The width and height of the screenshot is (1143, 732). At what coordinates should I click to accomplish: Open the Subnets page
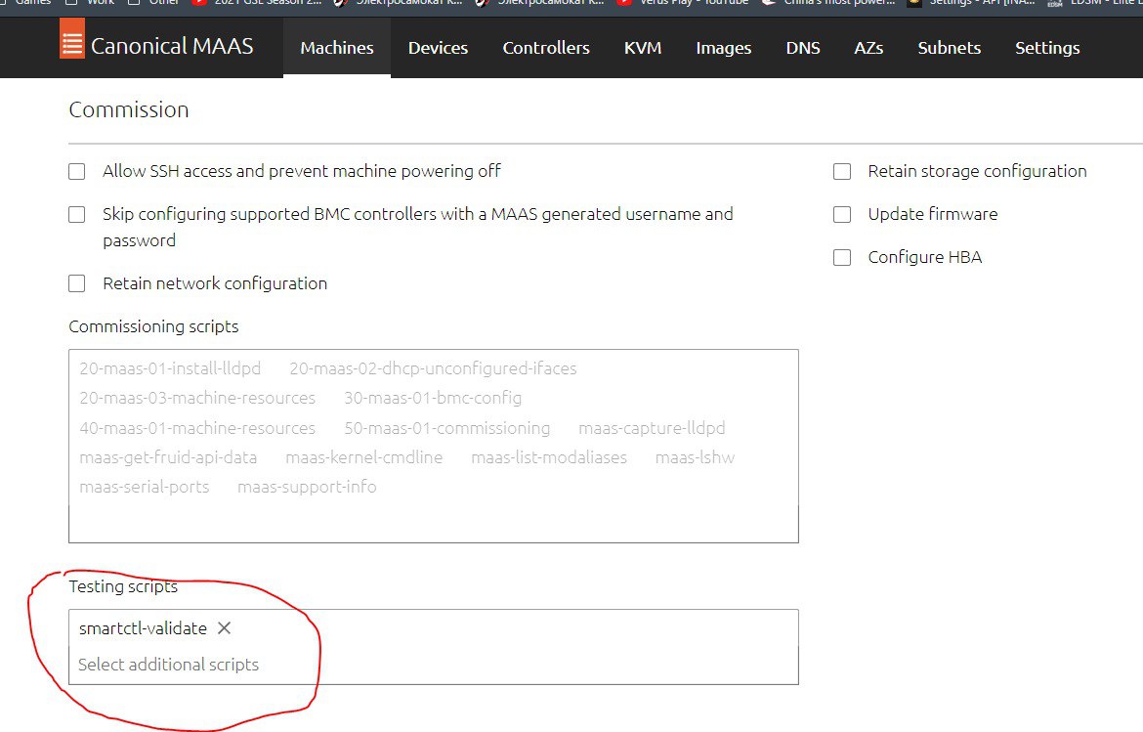coord(950,48)
